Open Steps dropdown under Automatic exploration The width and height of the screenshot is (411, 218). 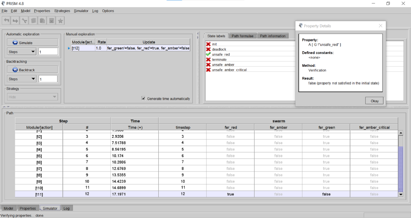click(x=22, y=52)
